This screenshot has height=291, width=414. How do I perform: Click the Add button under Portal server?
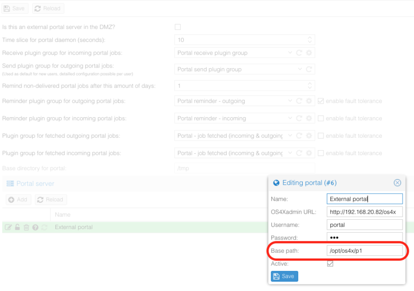(18, 200)
